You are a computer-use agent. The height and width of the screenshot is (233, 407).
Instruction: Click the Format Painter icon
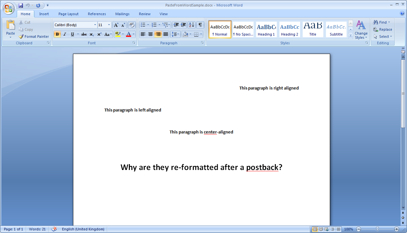(x=21, y=37)
